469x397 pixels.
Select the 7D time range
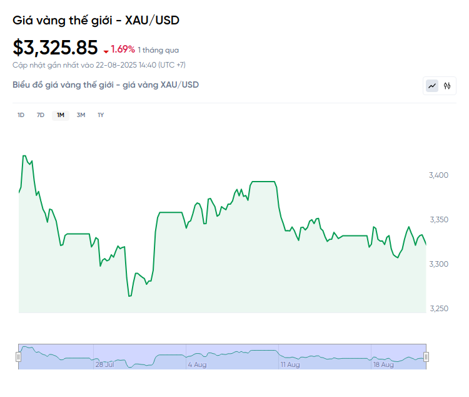pos(41,115)
